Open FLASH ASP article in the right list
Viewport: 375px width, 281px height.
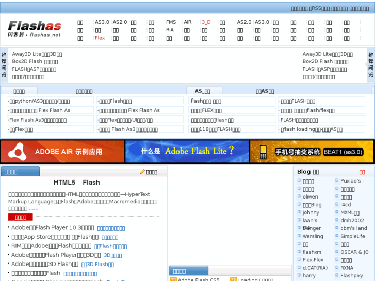tap(324, 70)
